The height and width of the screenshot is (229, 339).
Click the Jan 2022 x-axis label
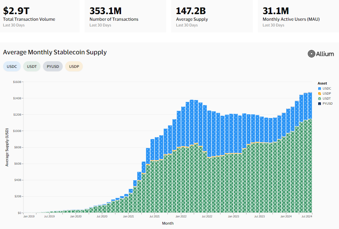coord(181,216)
